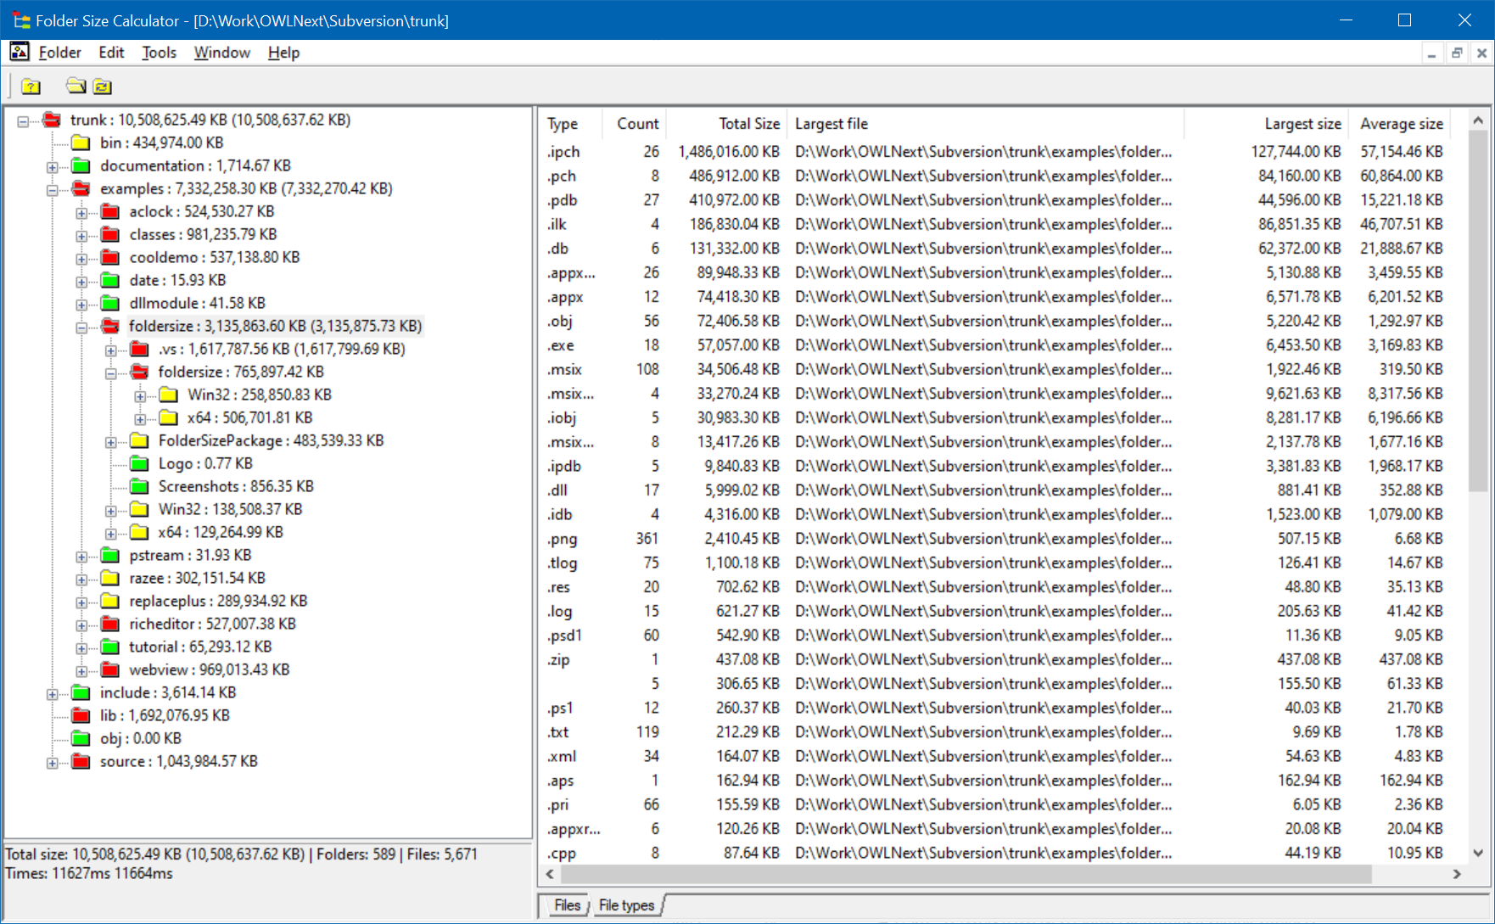The height and width of the screenshot is (924, 1495).
Task: Select the .cpp file type row
Action: click(995, 853)
